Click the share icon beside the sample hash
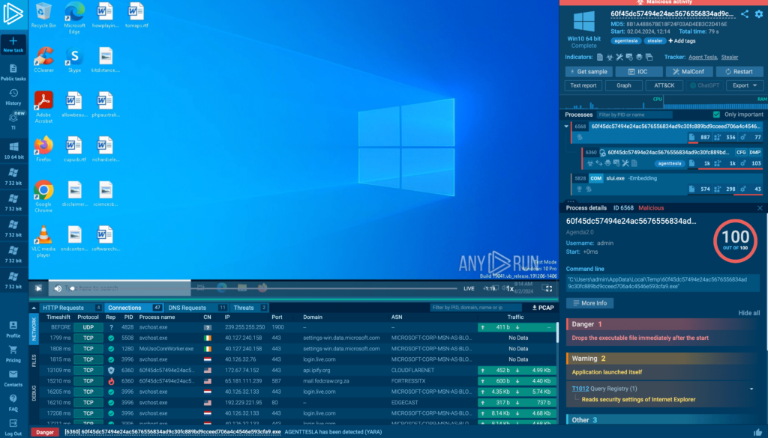Viewport: 768px width, 438px height. pyautogui.click(x=745, y=14)
